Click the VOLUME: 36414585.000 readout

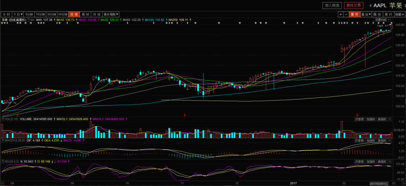click(x=36, y=119)
